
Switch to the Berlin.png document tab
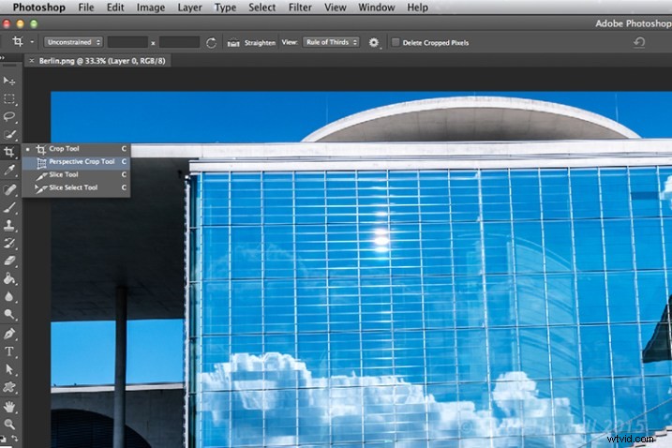tap(102, 61)
